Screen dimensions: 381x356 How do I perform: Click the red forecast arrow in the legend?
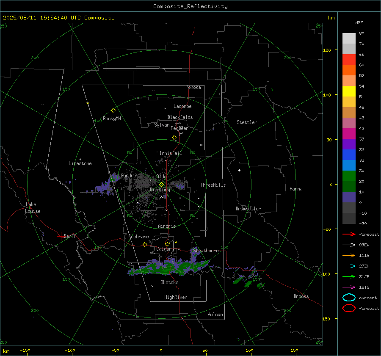(x=349, y=234)
